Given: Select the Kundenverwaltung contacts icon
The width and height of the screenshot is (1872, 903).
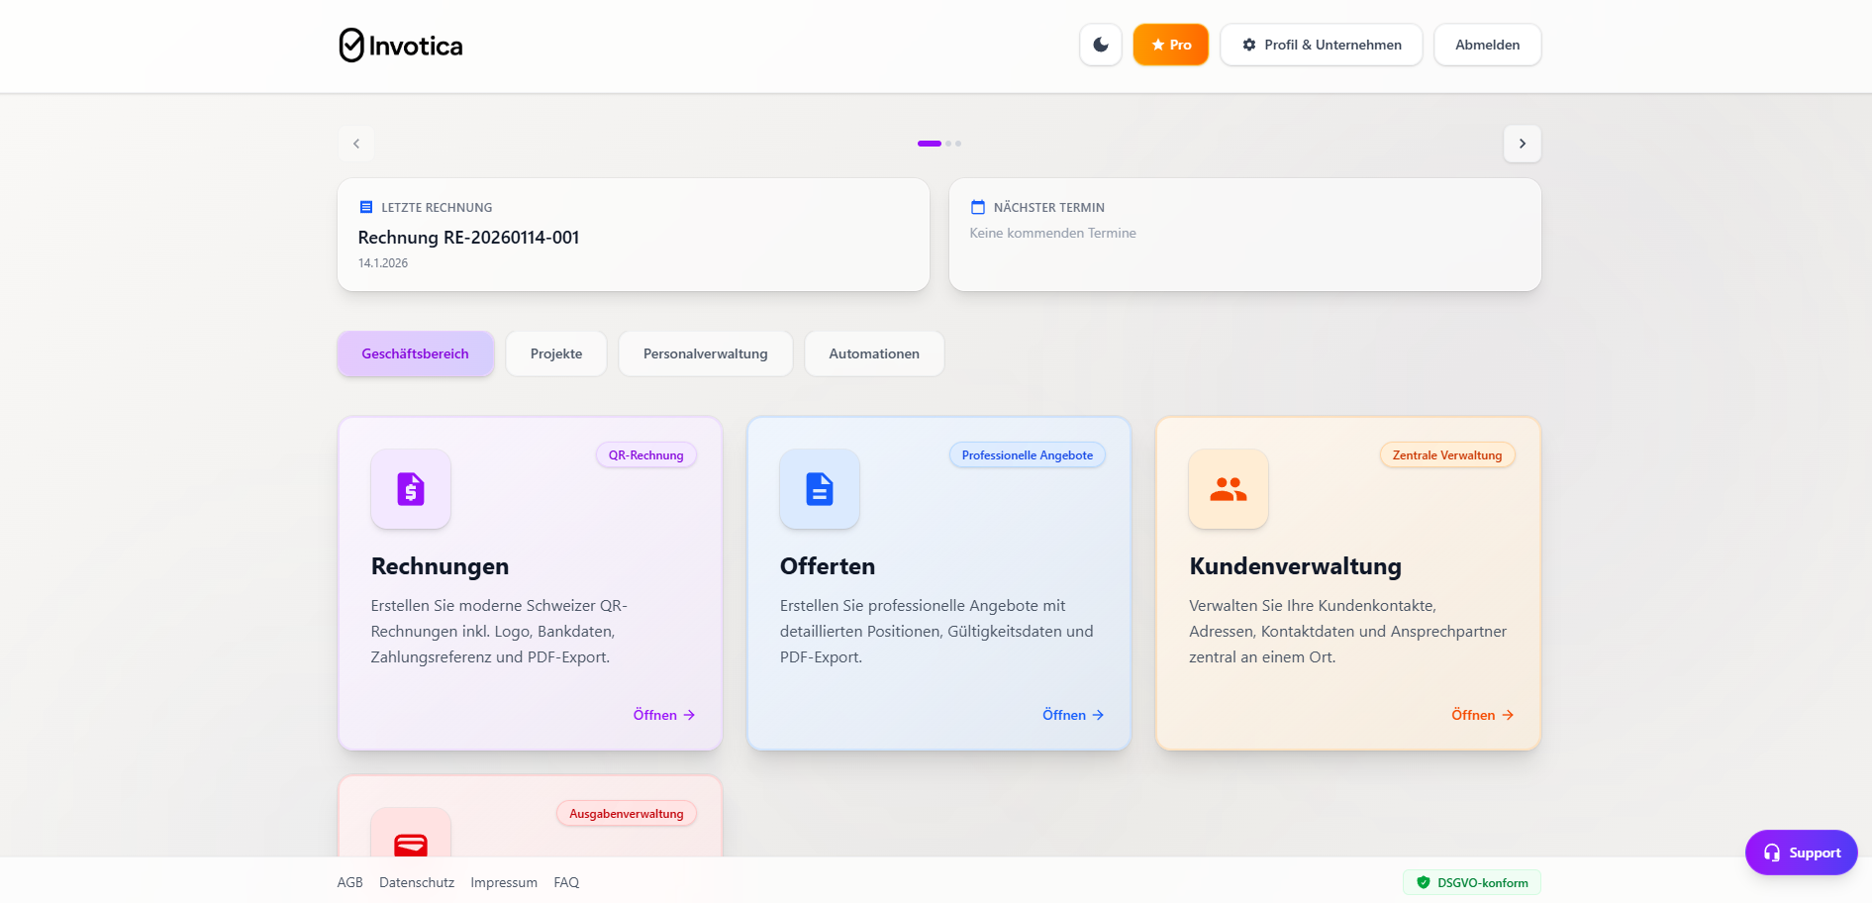Looking at the screenshot, I should tap(1228, 488).
